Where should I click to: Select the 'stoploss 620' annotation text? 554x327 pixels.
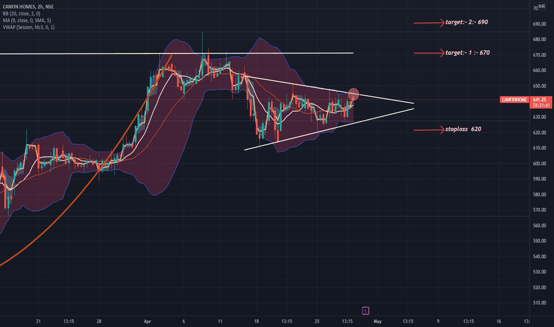463,129
